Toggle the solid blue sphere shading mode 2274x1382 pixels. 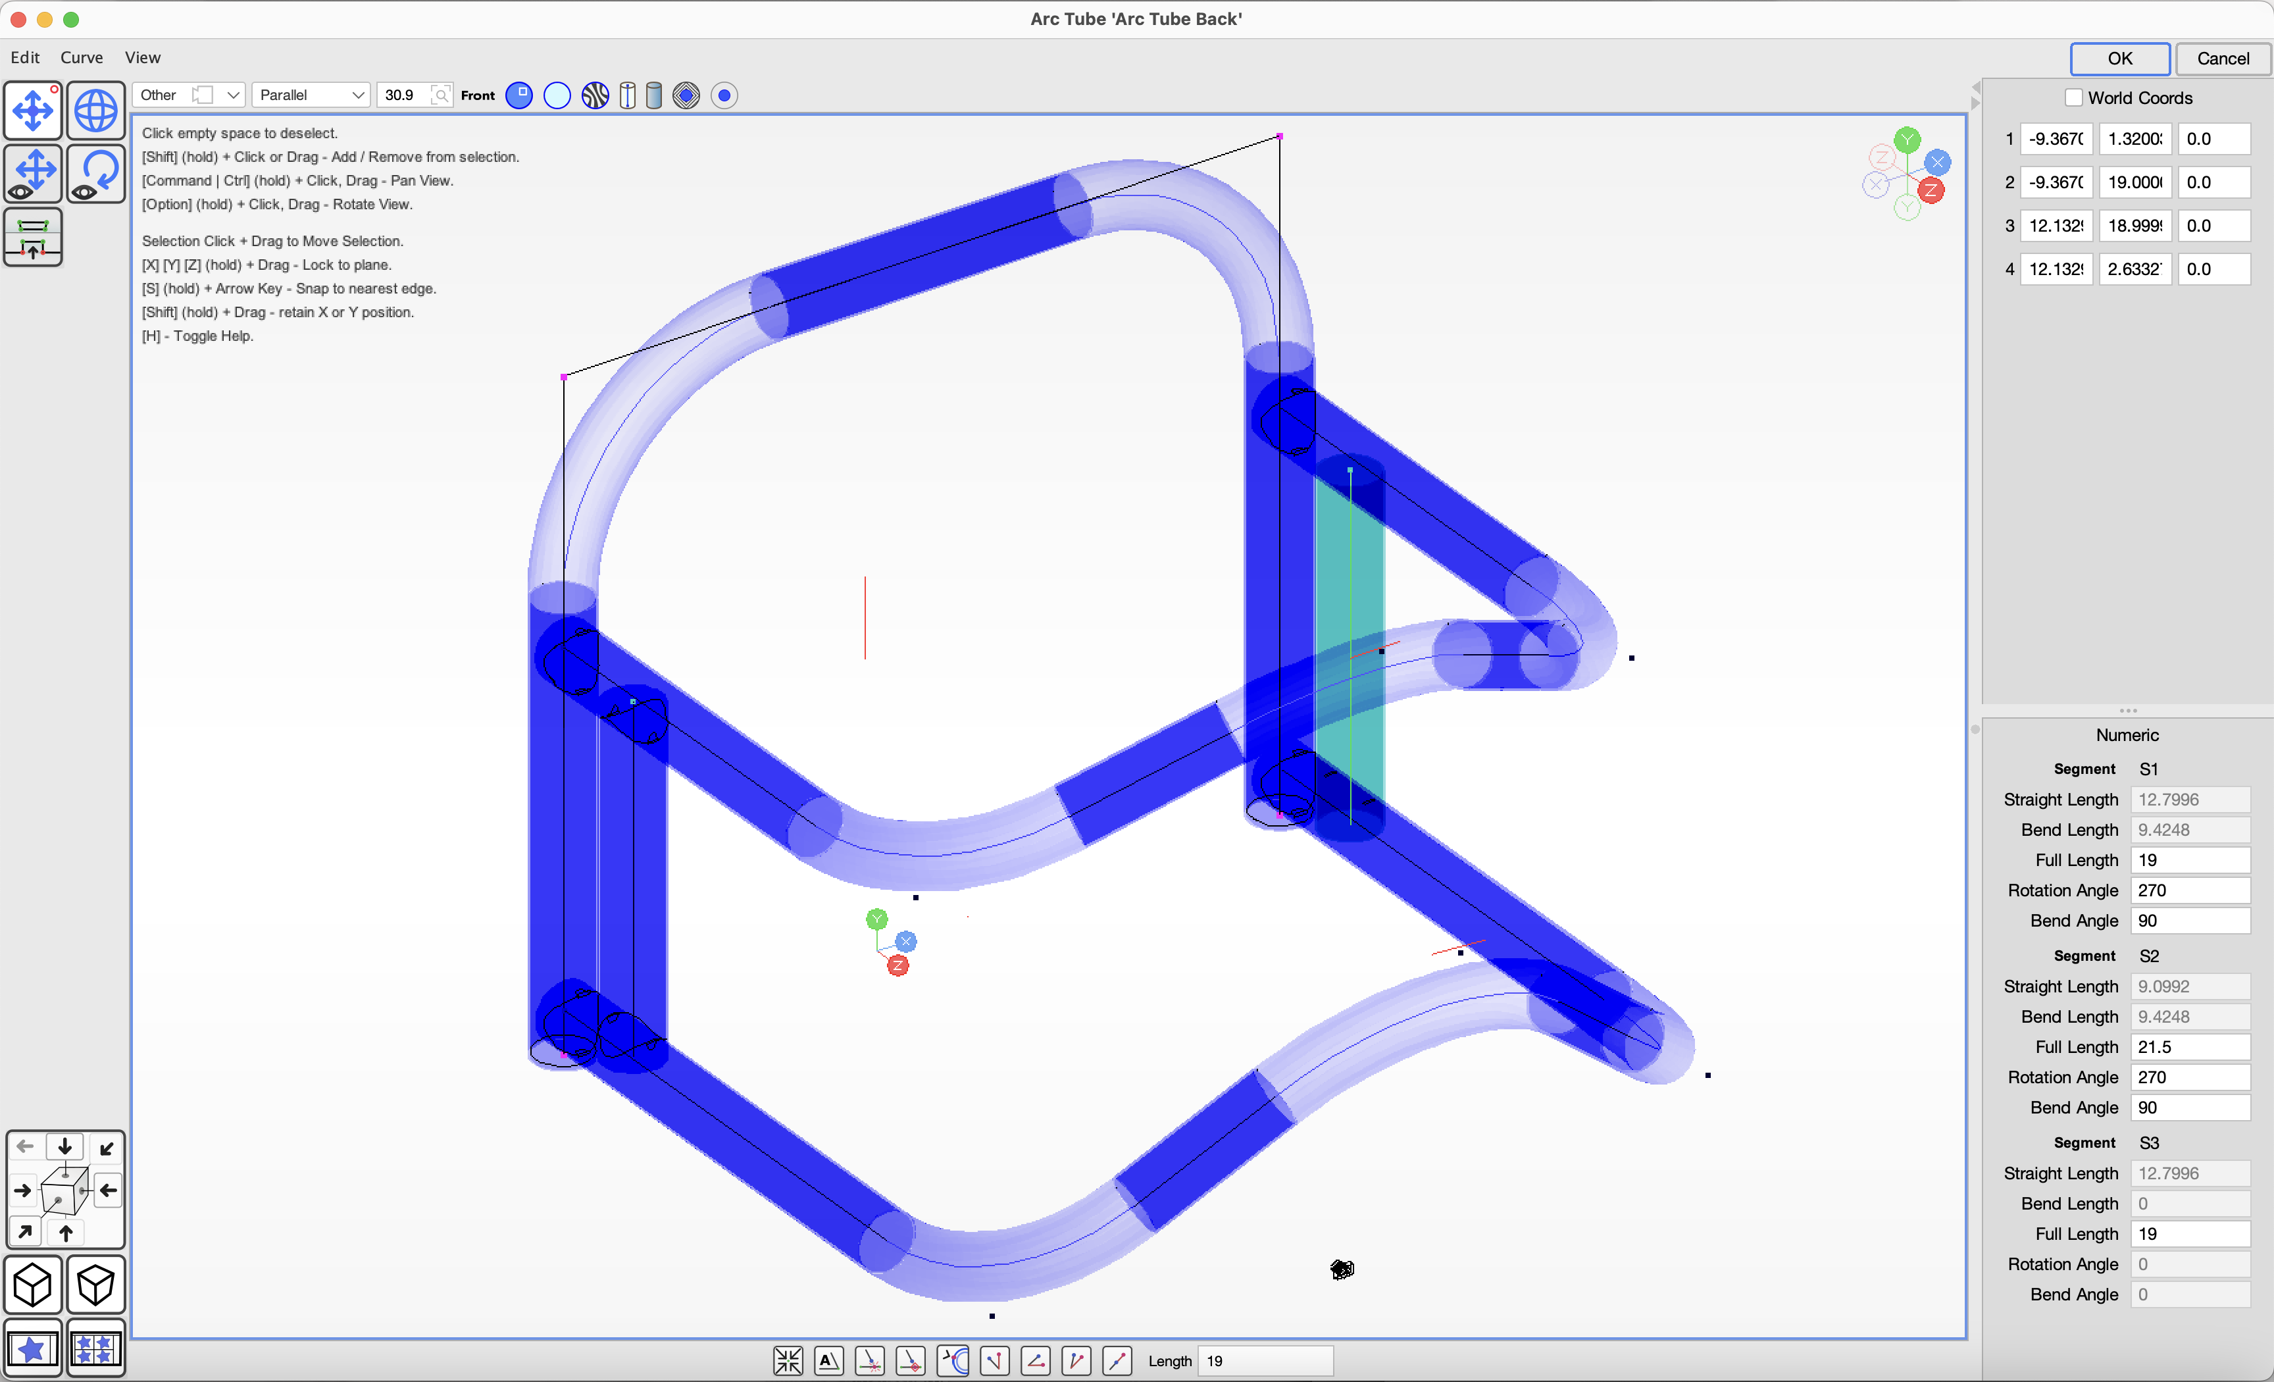tap(520, 95)
